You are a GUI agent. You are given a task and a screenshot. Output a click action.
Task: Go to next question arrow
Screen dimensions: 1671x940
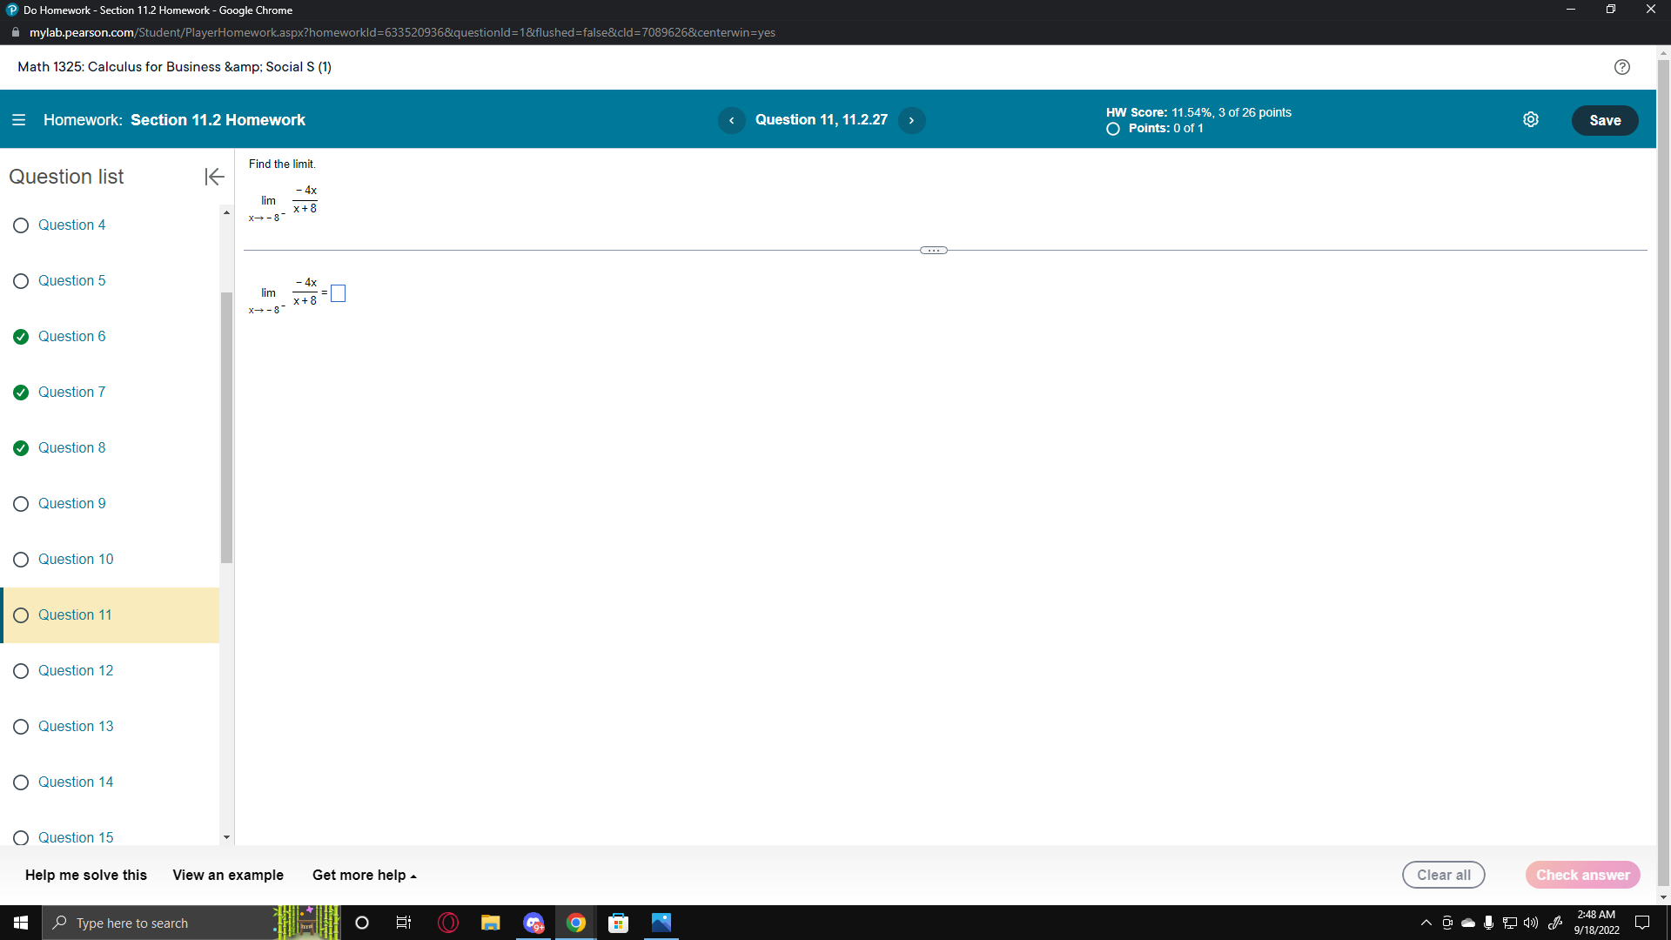click(x=911, y=120)
